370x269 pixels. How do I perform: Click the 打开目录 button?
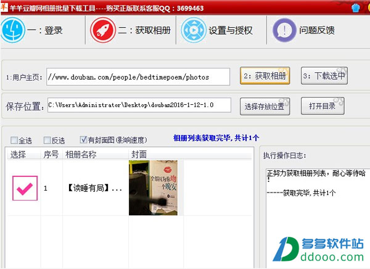coord(323,106)
